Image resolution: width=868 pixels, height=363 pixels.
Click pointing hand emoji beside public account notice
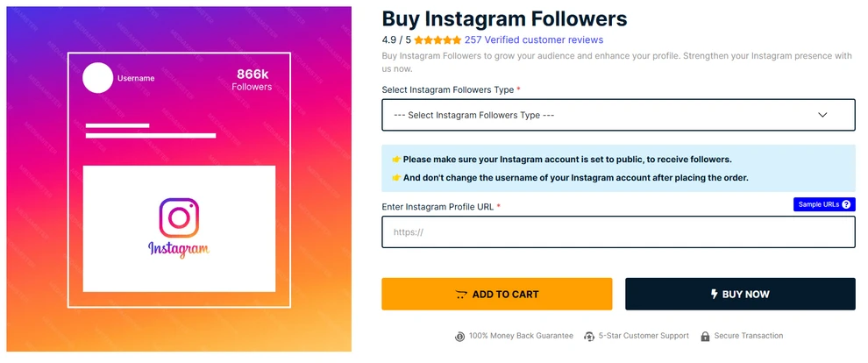coord(396,160)
